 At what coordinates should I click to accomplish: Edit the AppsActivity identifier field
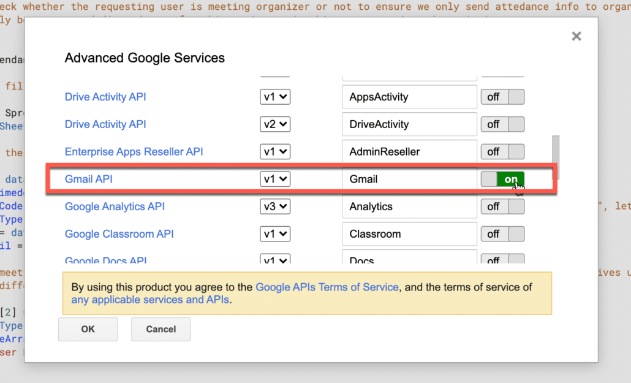coord(410,97)
